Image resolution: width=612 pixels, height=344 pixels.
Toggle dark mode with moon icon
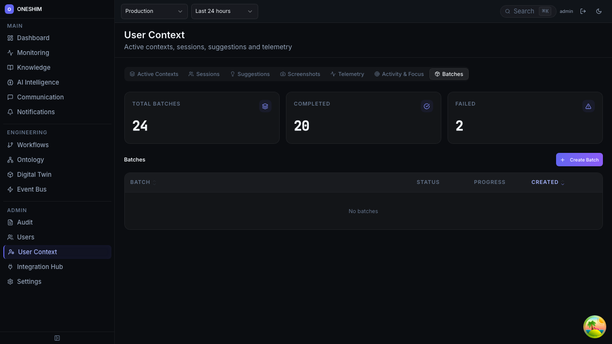pos(599,11)
